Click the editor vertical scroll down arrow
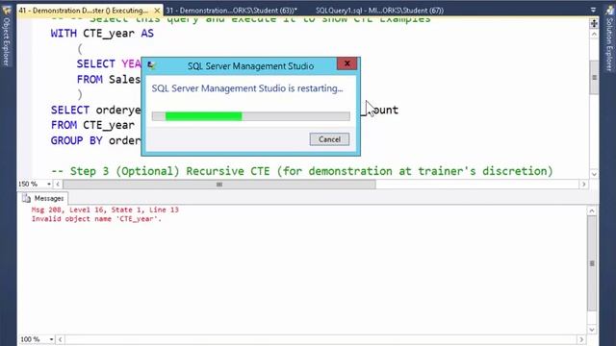616x346 pixels. (x=594, y=174)
